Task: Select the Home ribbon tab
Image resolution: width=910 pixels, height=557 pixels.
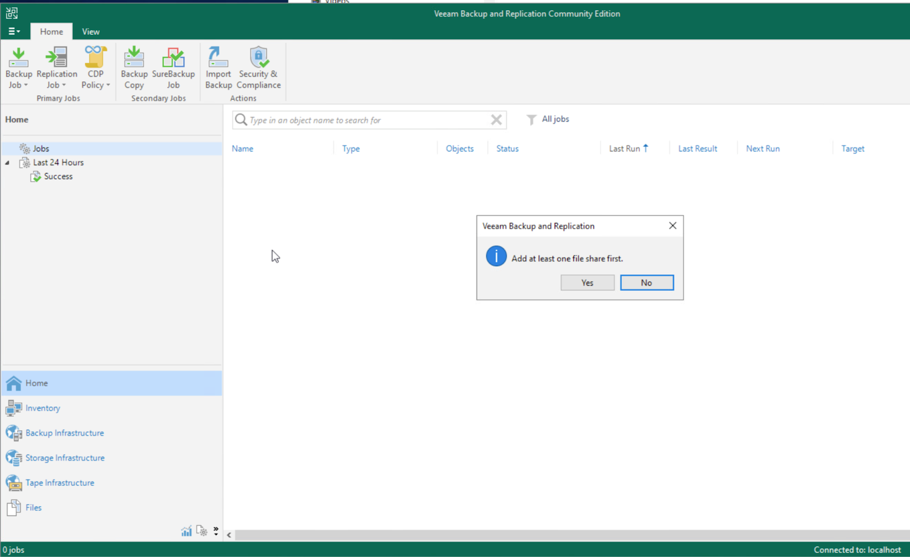Action: 51,32
